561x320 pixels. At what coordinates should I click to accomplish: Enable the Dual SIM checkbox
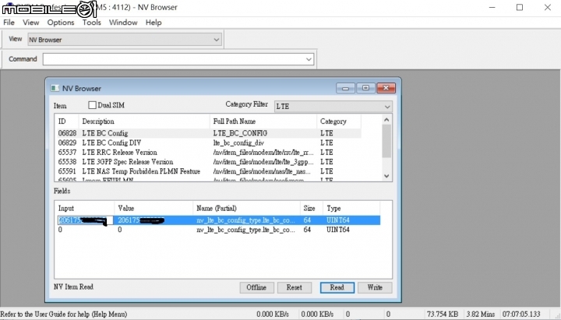point(92,105)
